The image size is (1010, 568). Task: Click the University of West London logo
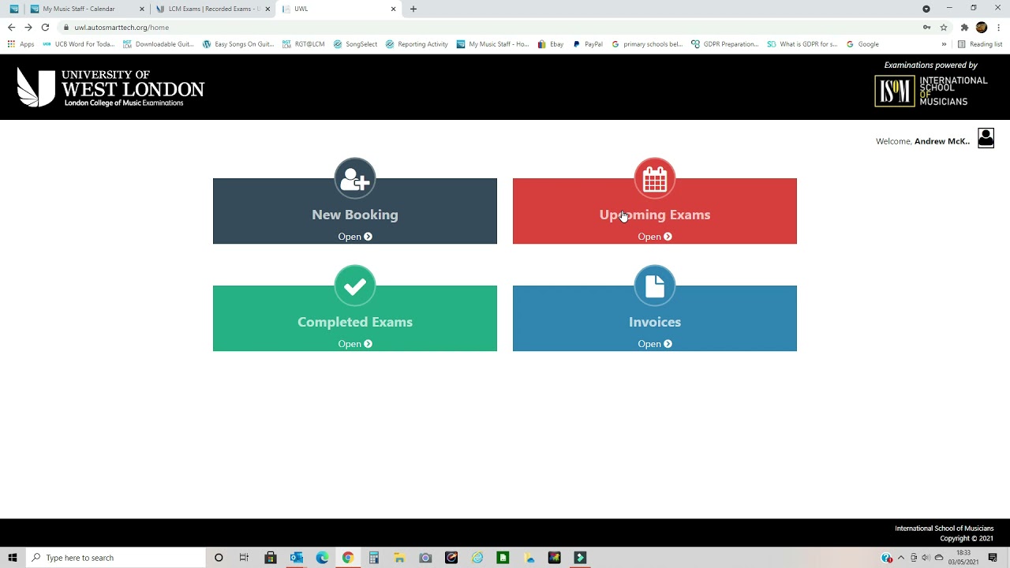click(110, 88)
